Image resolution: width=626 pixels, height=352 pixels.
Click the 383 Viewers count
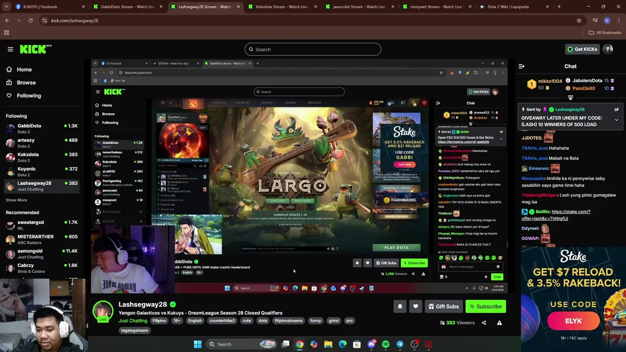tap(457, 323)
